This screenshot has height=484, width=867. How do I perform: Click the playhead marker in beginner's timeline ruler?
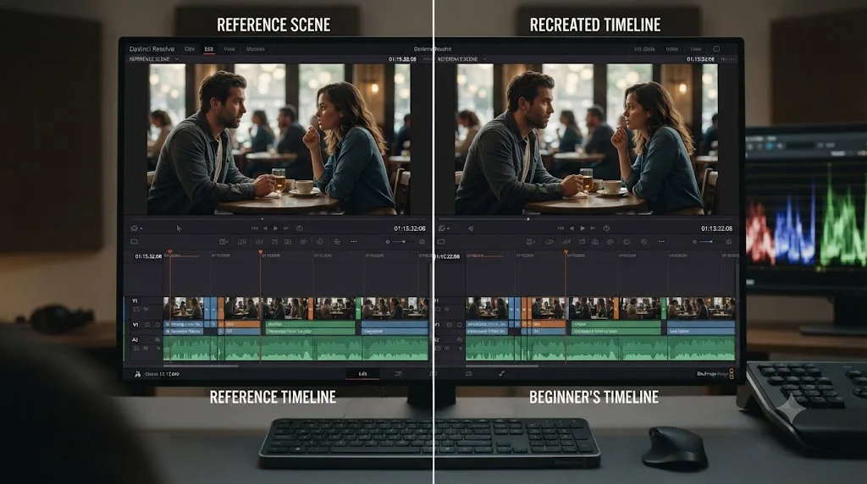tap(566, 252)
